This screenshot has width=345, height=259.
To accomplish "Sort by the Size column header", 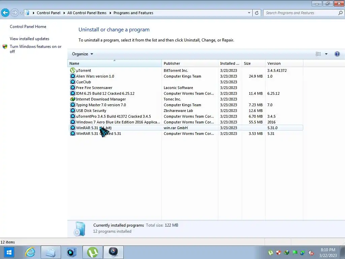I will pyautogui.click(x=253, y=63).
